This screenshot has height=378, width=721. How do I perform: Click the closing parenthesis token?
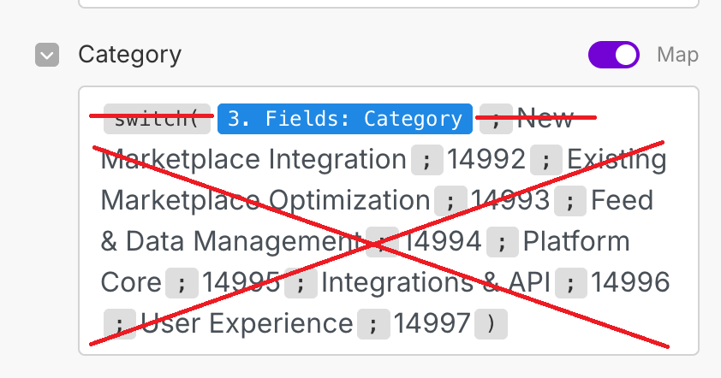point(491,324)
